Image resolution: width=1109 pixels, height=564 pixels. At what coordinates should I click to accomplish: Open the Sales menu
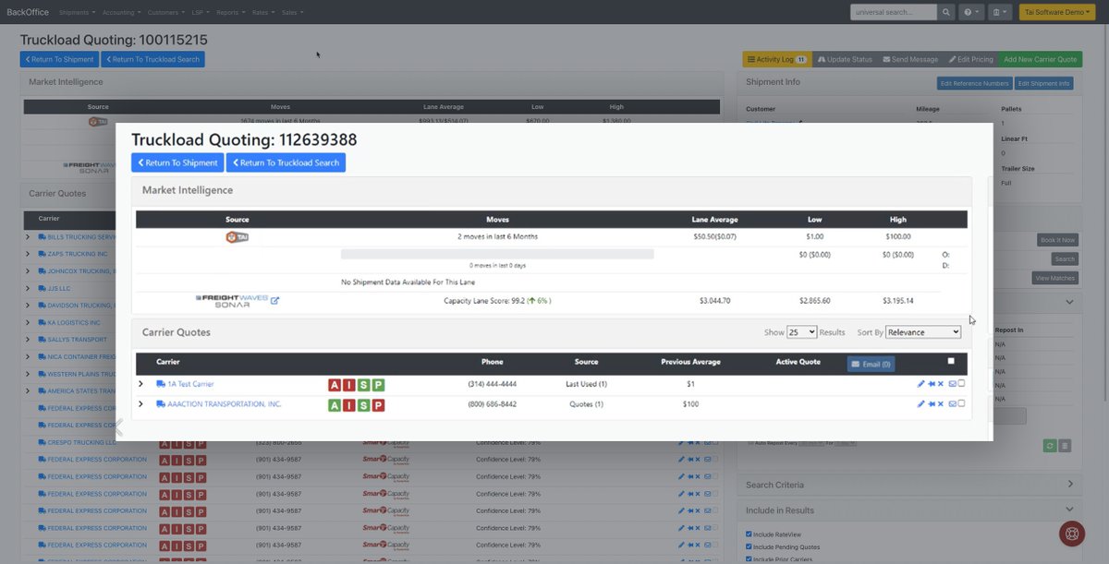coord(291,12)
